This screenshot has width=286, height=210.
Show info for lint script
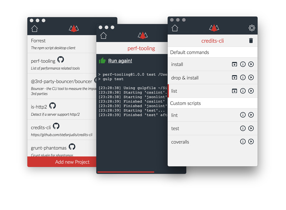(x=243, y=115)
